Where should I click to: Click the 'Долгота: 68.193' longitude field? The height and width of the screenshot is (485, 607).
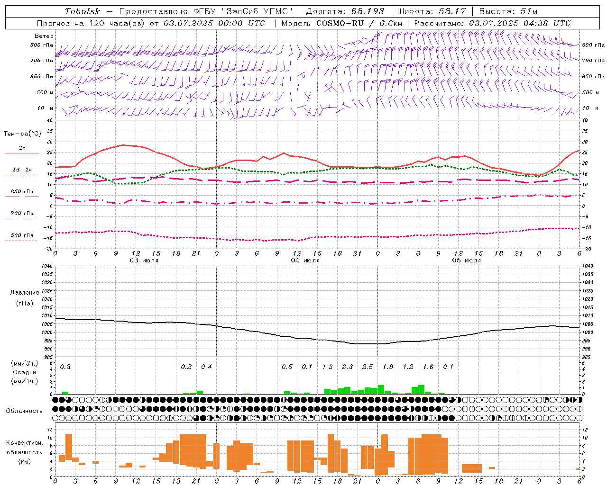pyautogui.click(x=345, y=11)
